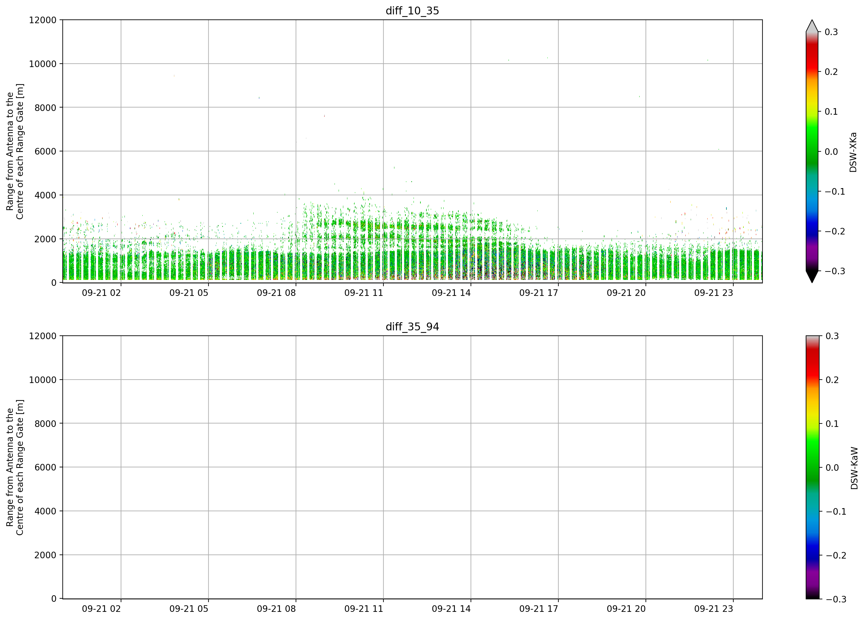865x620 pixels.
Task: Click the DSW-XKa colorbar label
Action: [x=853, y=152]
